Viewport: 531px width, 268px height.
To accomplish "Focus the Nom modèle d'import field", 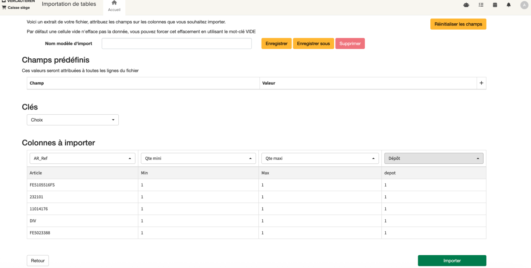I will tap(177, 44).
